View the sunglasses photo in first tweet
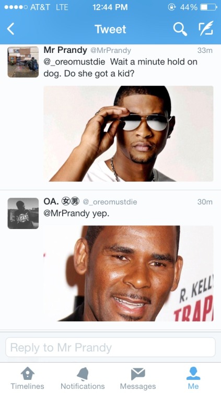The width and height of the screenshot is (221, 393). coord(129,134)
